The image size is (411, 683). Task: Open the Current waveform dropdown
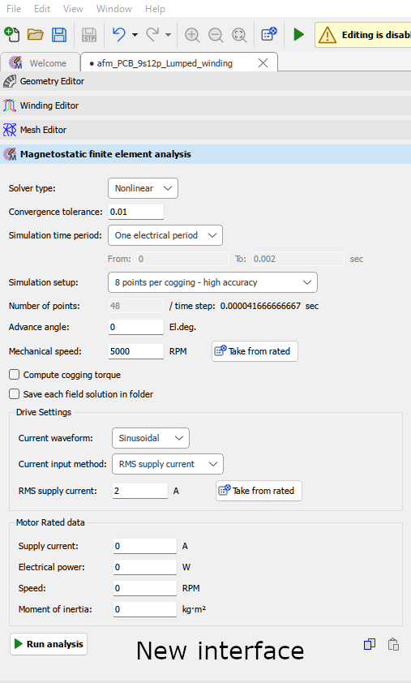pos(151,438)
